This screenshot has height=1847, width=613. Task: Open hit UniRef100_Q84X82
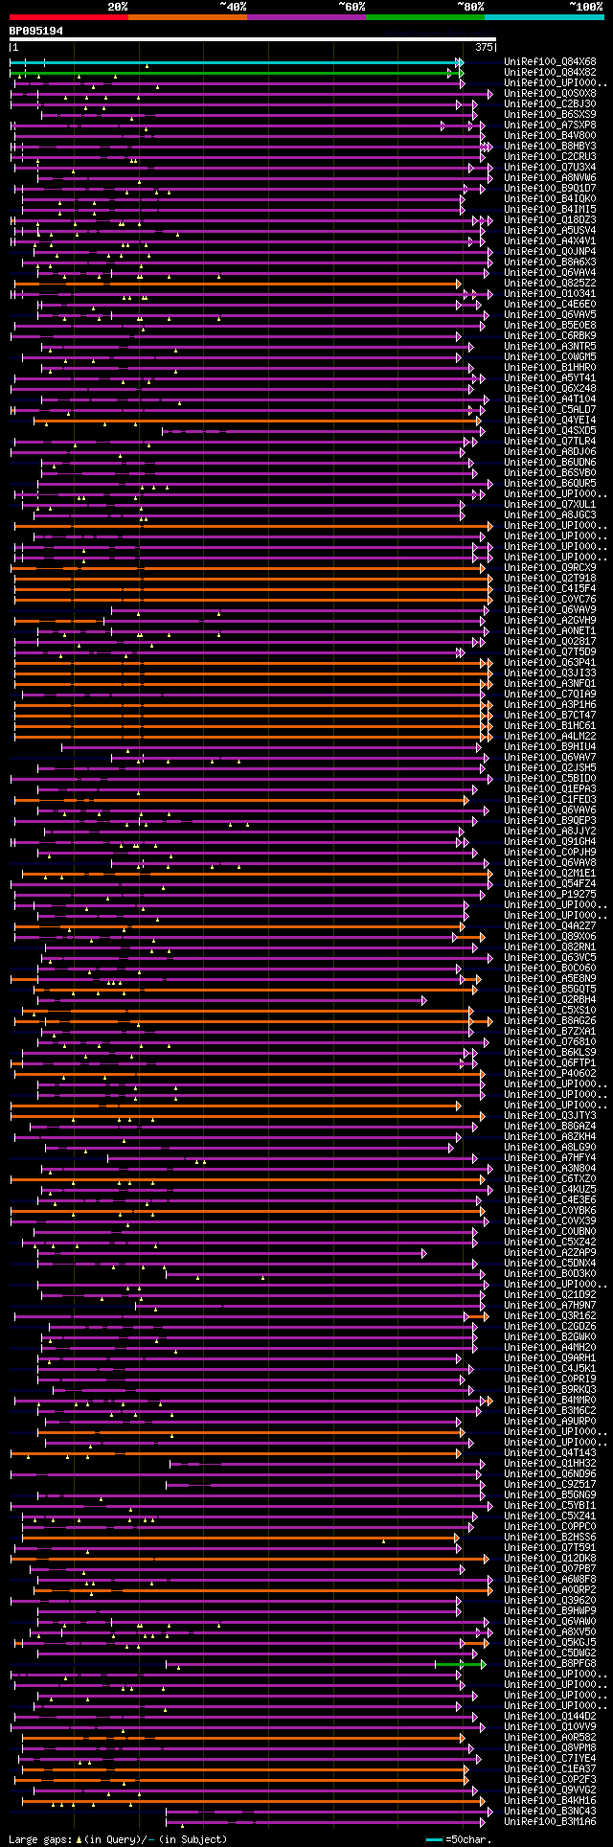point(550,73)
